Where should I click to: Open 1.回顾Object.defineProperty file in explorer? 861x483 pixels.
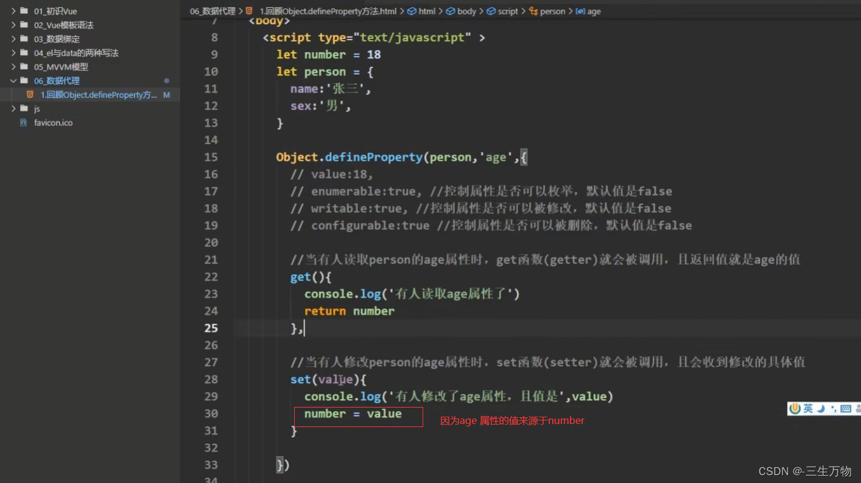[99, 95]
